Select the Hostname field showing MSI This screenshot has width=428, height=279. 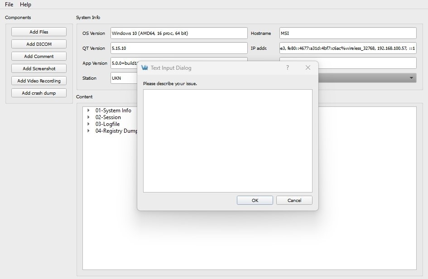(347, 33)
